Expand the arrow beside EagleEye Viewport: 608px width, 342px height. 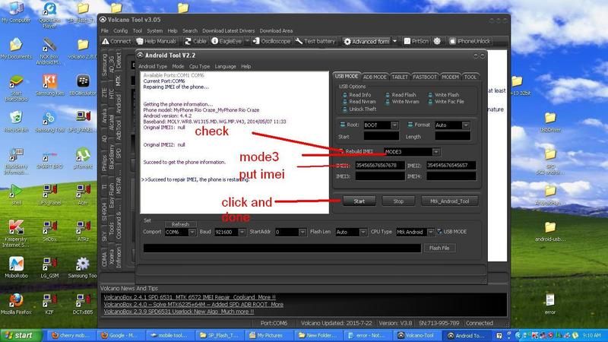point(247,41)
